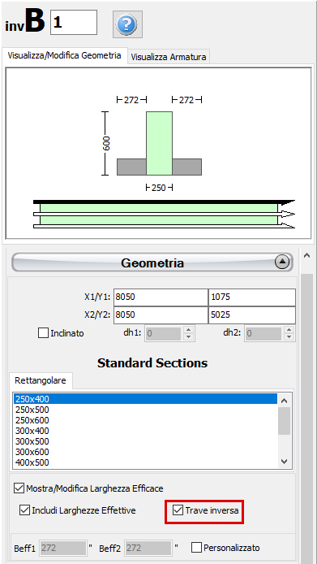
Task: Click the blue question mark help icon
Action: tap(127, 24)
